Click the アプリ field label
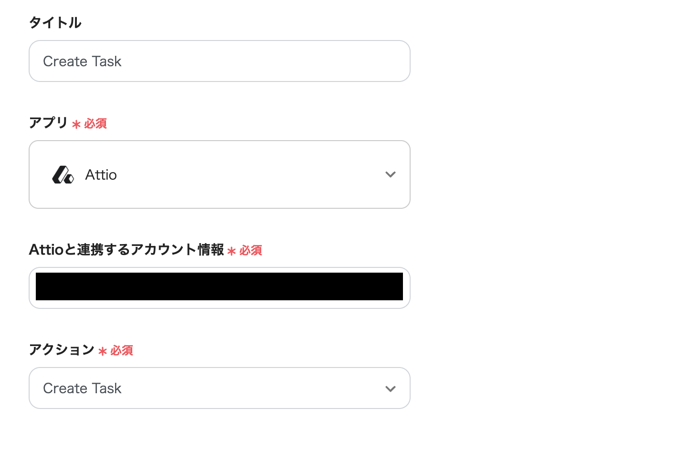 click(48, 122)
